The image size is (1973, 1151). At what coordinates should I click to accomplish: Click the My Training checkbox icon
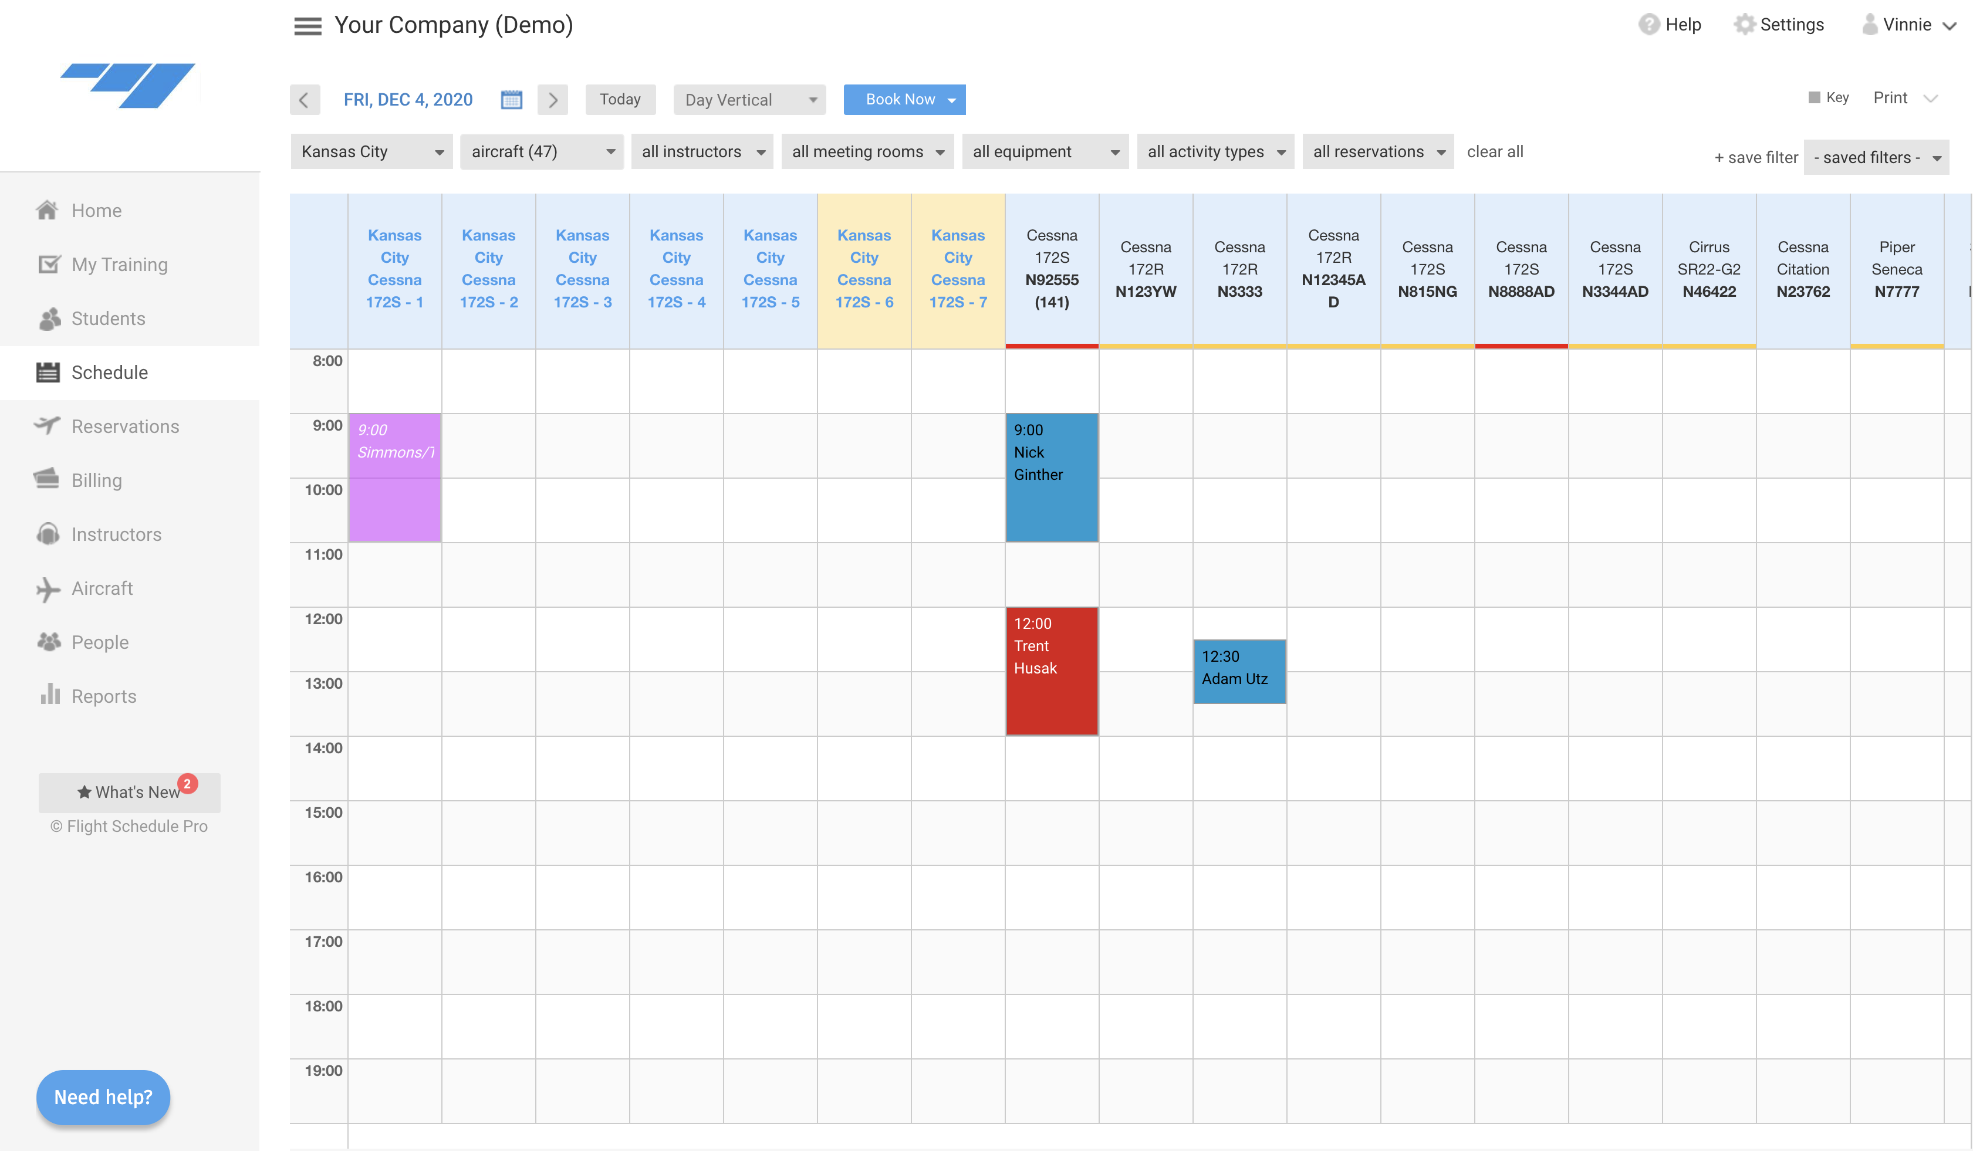[x=49, y=263]
